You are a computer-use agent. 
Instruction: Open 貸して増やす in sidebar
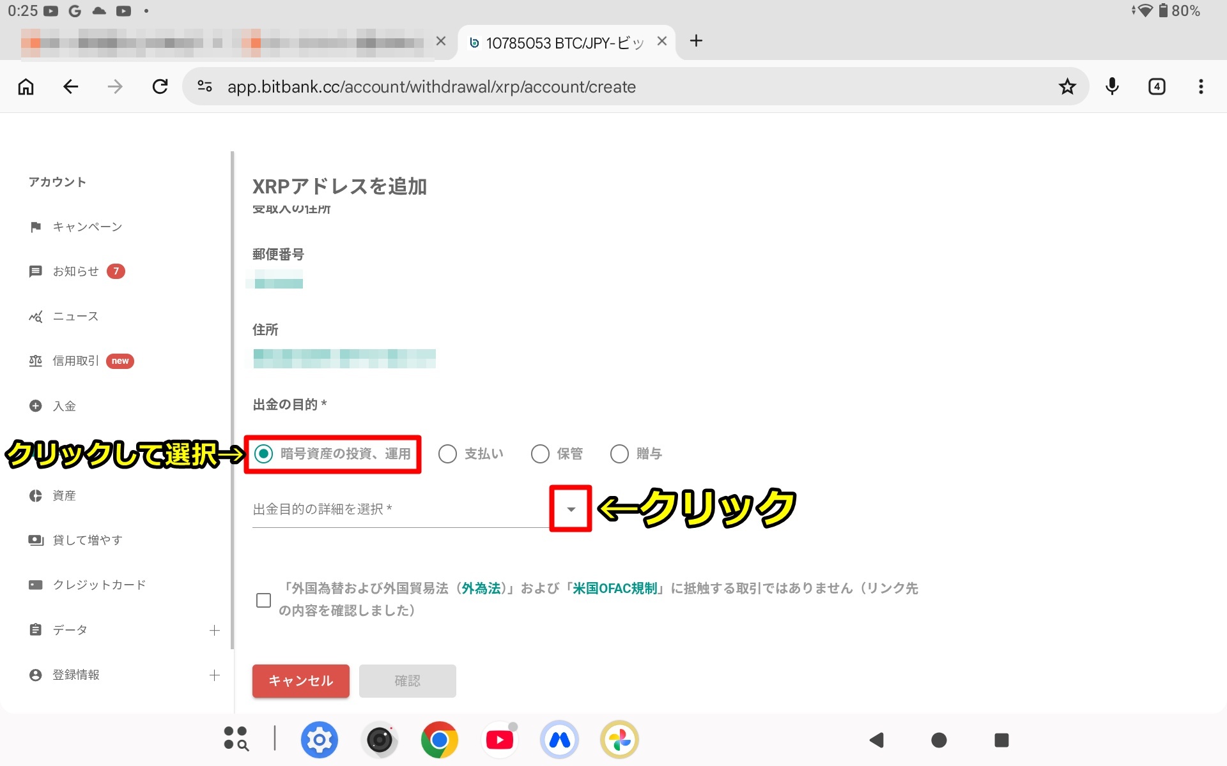coord(87,540)
